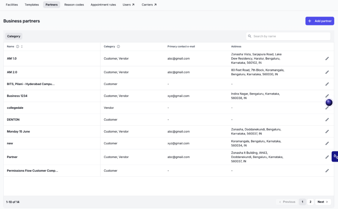Open the Carriers external link tab
Viewport: 338px width, 209px height.
click(149, 4)
